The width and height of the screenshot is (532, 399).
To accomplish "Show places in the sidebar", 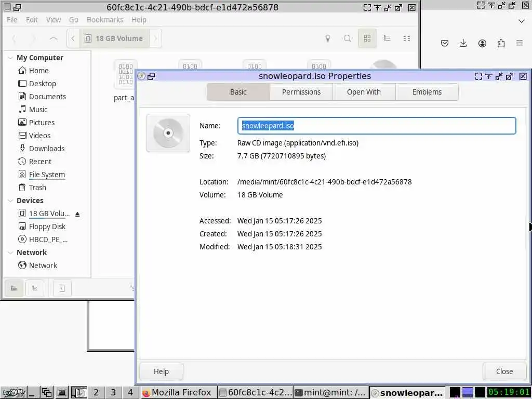I will click(x=14, y=288).
